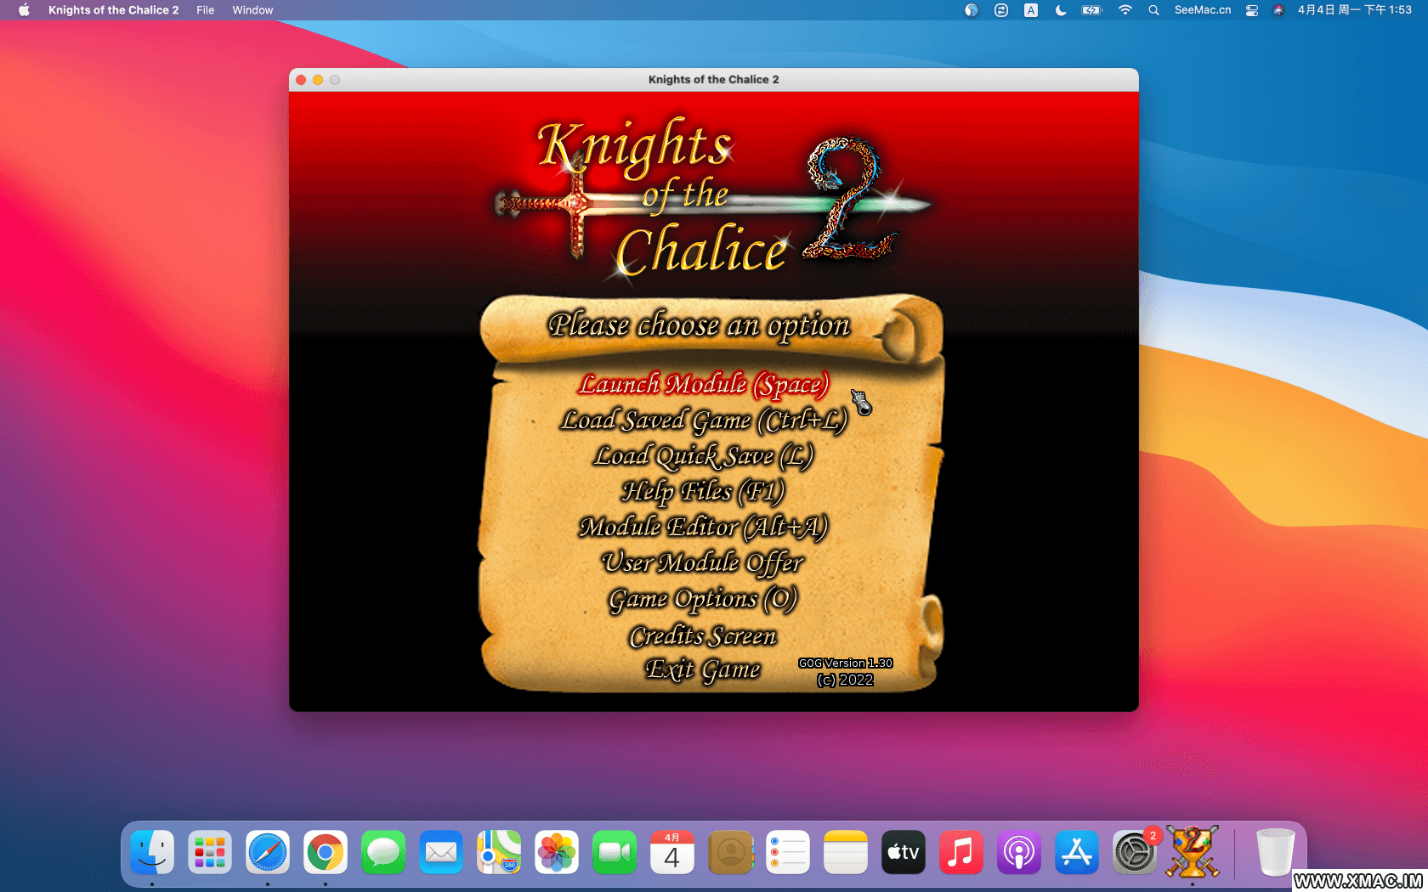Screen dimensions: 1428x892
Task: Open the Trash in the Dock
Action: pyautogui.click(x=1275, y=852)
